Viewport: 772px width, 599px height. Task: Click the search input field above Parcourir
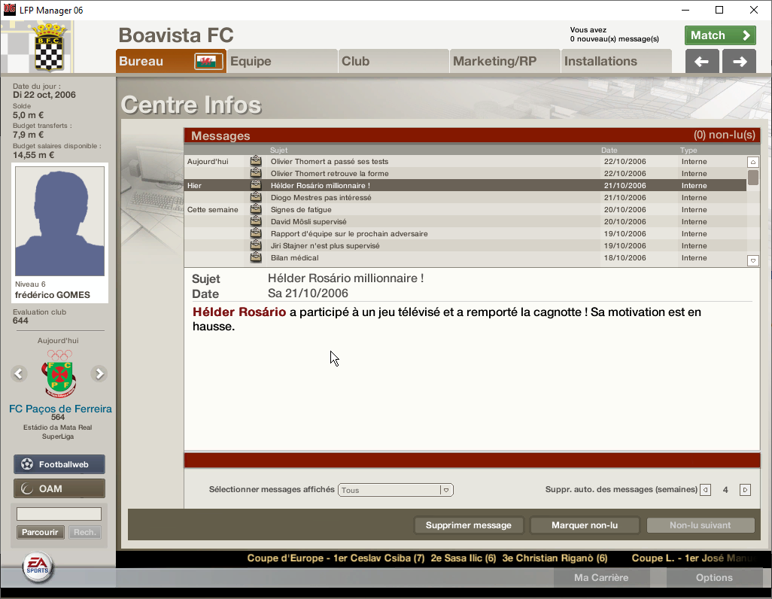tap(59, 514)
